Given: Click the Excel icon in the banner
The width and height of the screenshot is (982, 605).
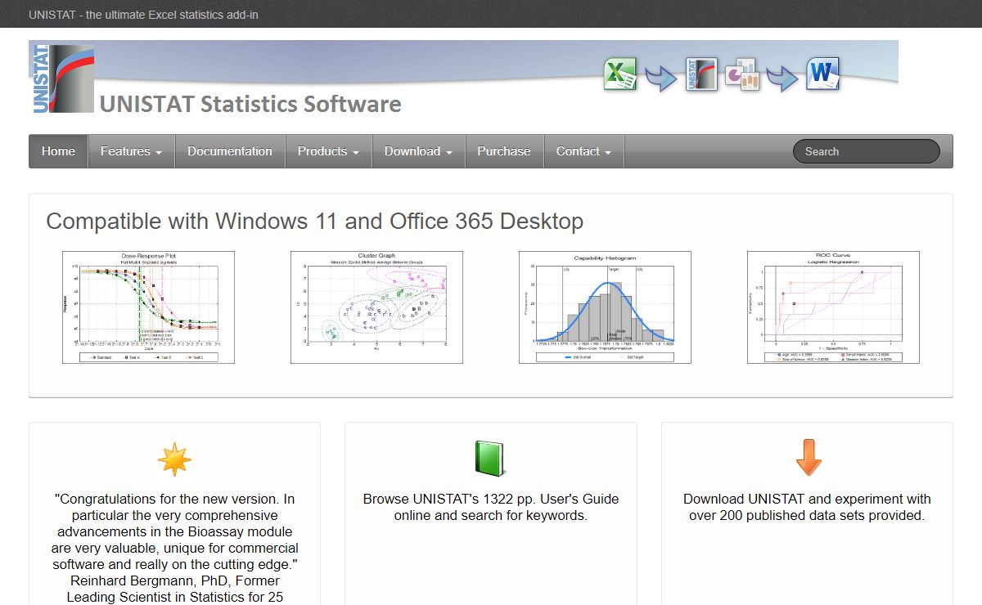Looking at the screenshot, I should (620, 74).
